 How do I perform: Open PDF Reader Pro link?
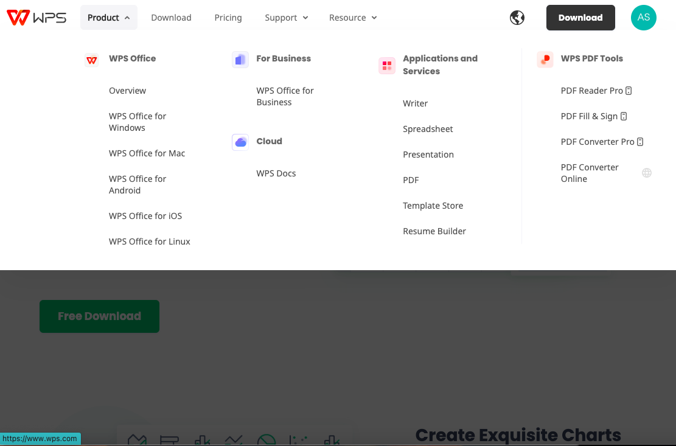(x=591, y=91)
